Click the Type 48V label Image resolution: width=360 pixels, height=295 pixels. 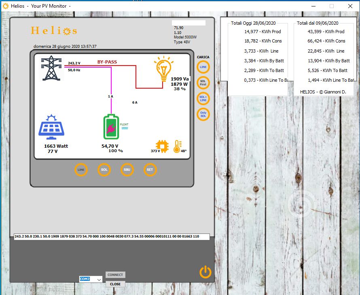coord(182,42)
